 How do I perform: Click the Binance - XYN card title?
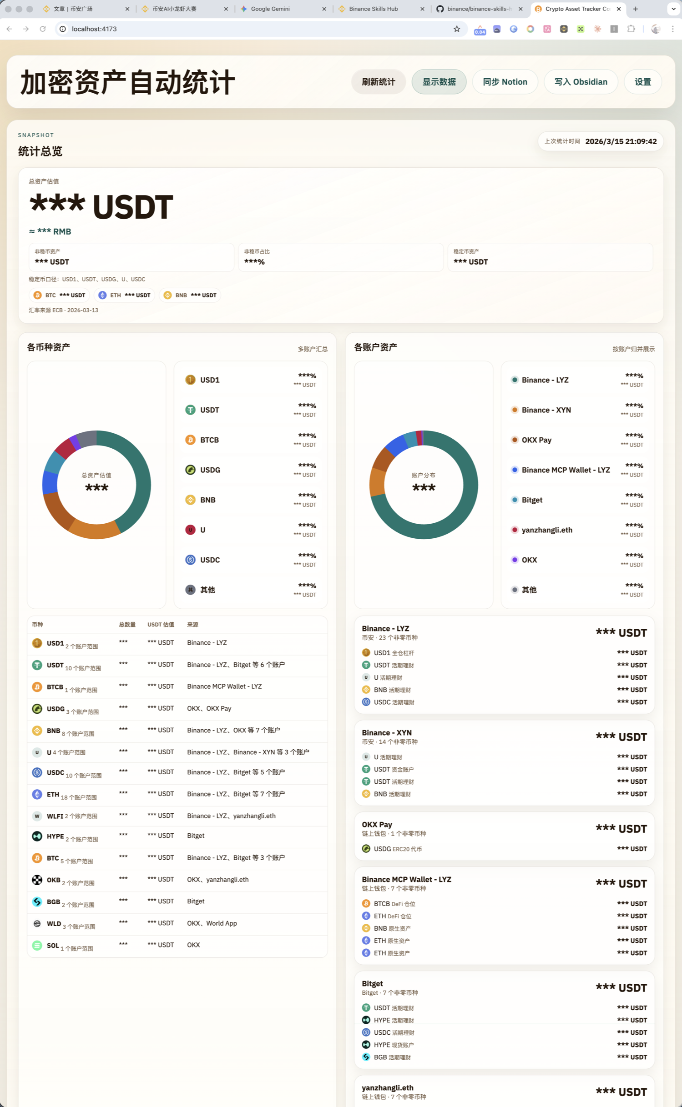(x=387, y=732)
